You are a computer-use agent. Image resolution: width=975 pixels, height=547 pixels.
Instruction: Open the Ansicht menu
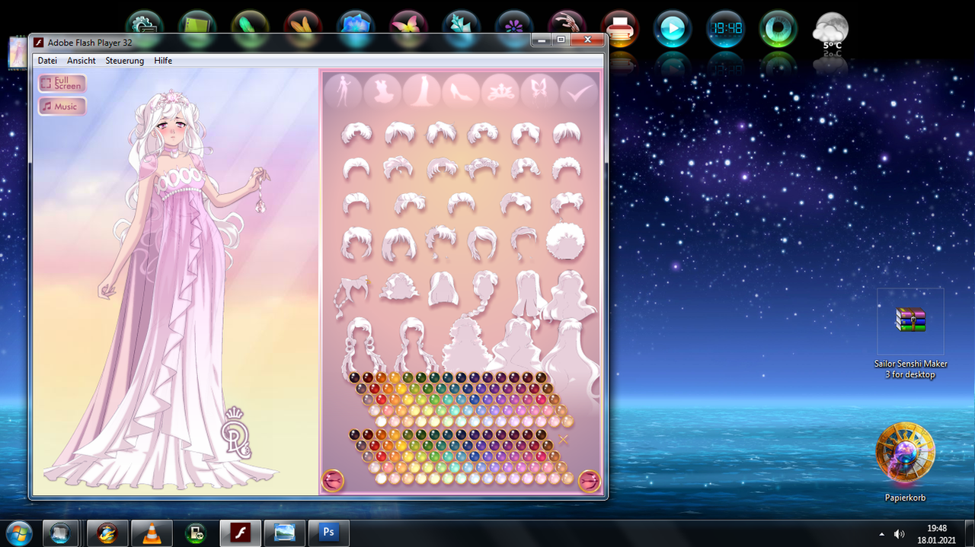coord(82,61)
